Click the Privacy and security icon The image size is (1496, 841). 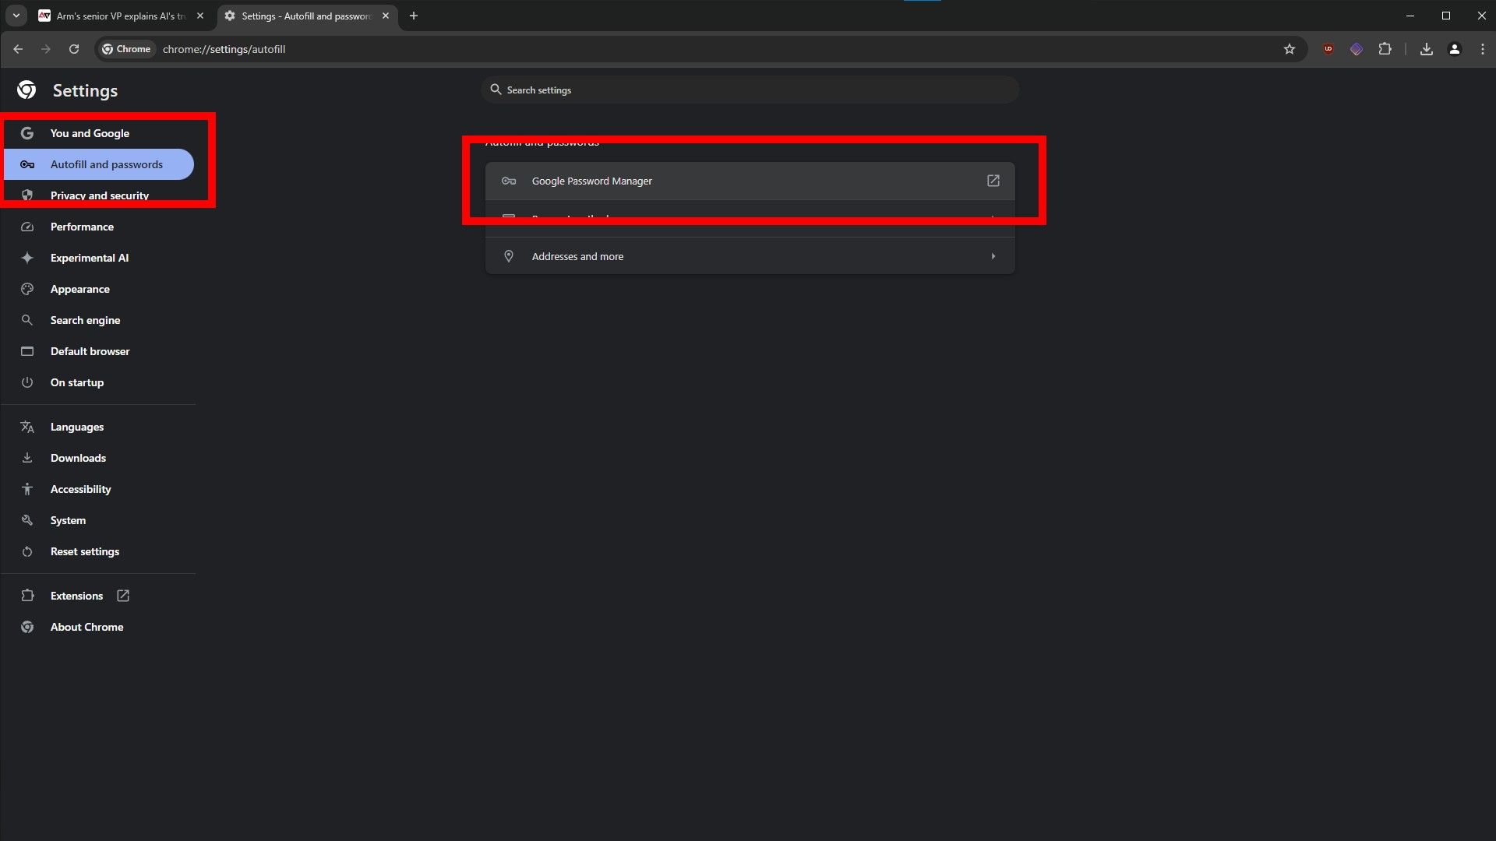point(28,195)
